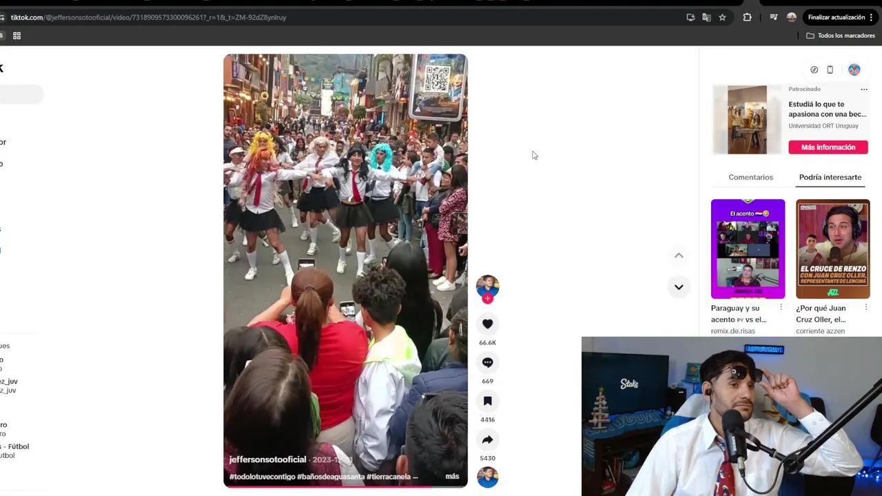Open the Chrome extensions puzzle icon

click(x=747, y=17)
